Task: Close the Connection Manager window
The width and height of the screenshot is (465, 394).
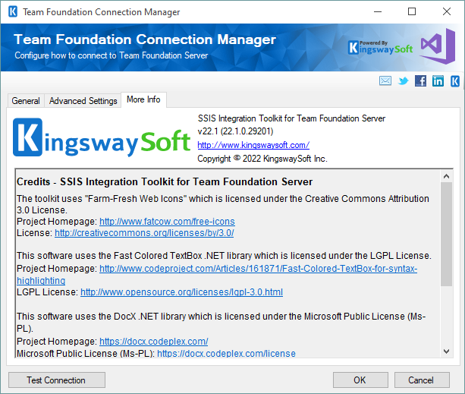Action: (447, 12)
